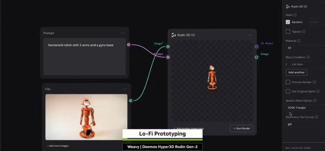Click Add another image input link
Image resolution: width=325 pixels, height=151 pixels.
(188, 128)
